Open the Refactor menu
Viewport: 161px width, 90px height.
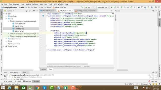click(x=35, y=4)
